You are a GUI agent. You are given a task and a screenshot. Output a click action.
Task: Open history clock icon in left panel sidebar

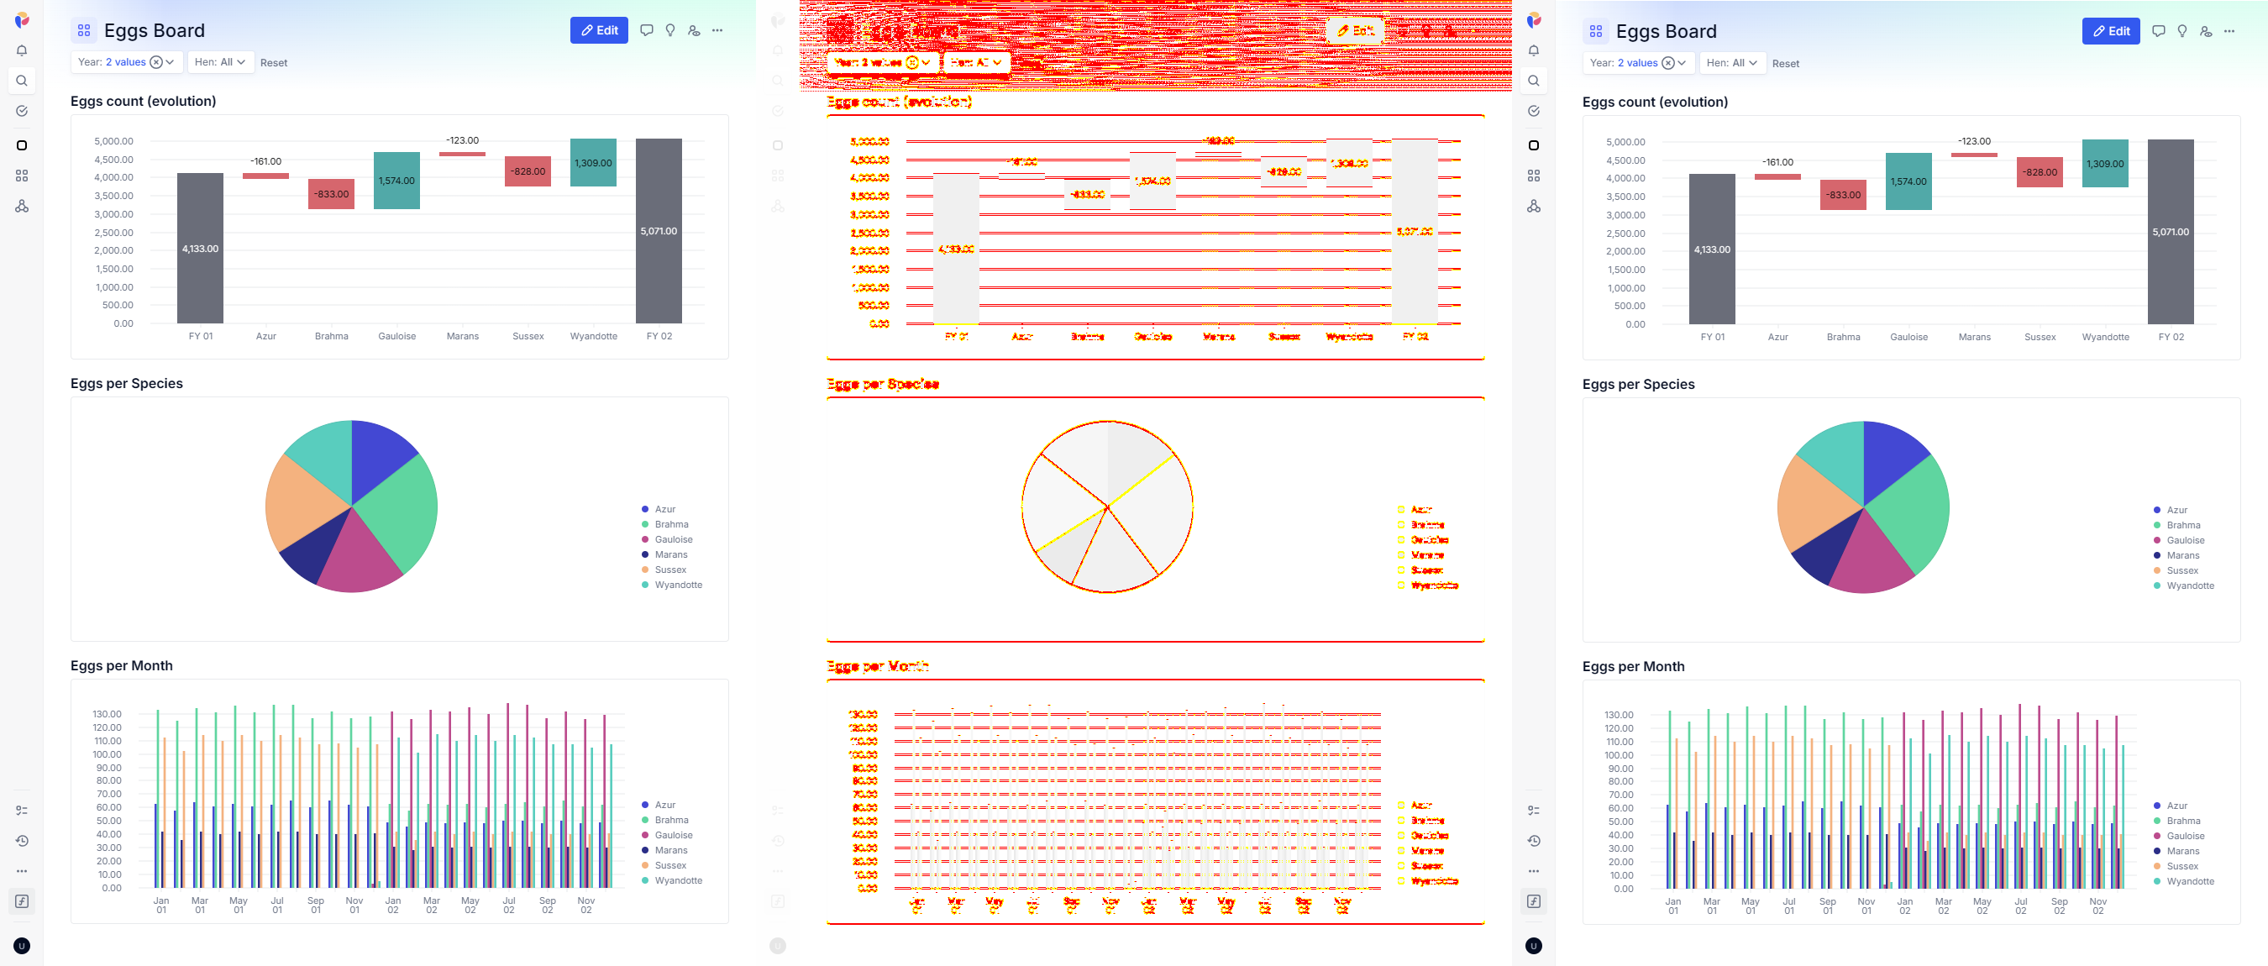[22, 841]
